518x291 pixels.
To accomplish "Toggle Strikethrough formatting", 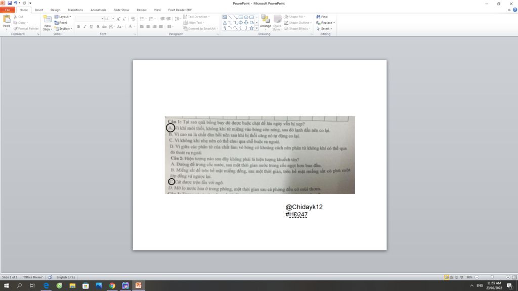I will pyautogui.click(x=104, y=27).
